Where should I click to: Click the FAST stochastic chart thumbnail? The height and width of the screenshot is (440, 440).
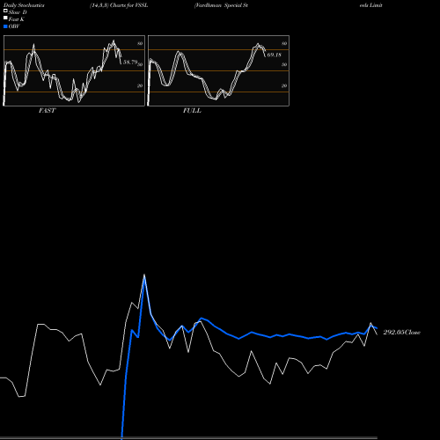(x=74, y=70)
